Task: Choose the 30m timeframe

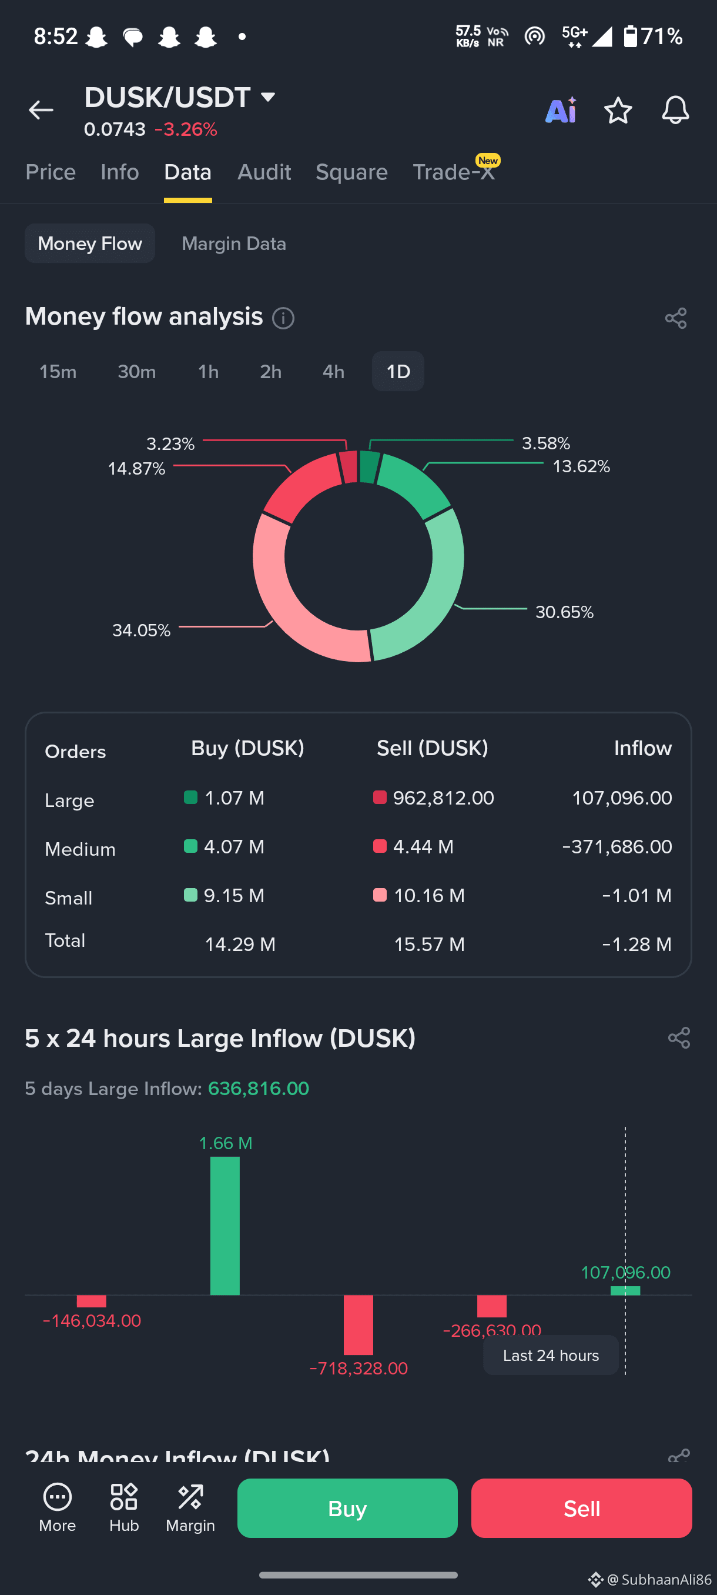Action: 137,372
